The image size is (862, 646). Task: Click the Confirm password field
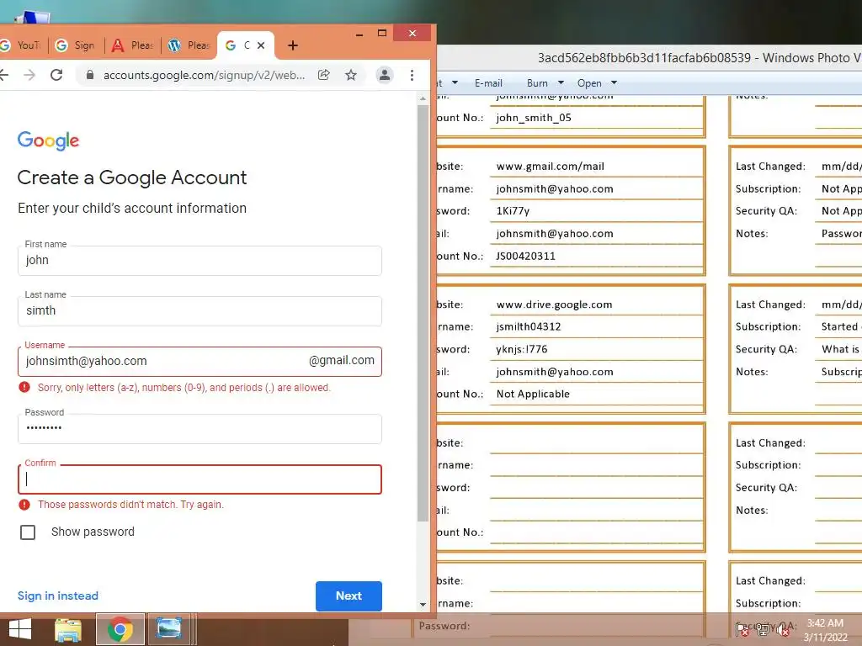[200, 479]
